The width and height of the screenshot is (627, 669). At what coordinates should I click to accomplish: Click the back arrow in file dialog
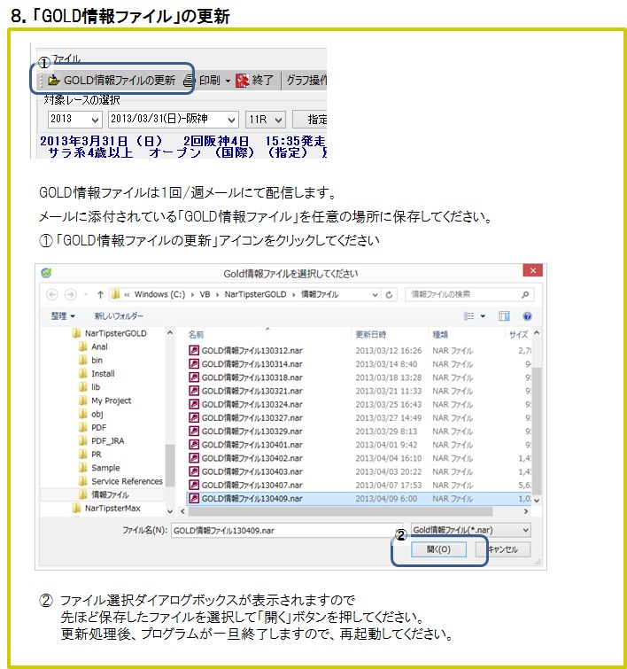tap(52, 294)
